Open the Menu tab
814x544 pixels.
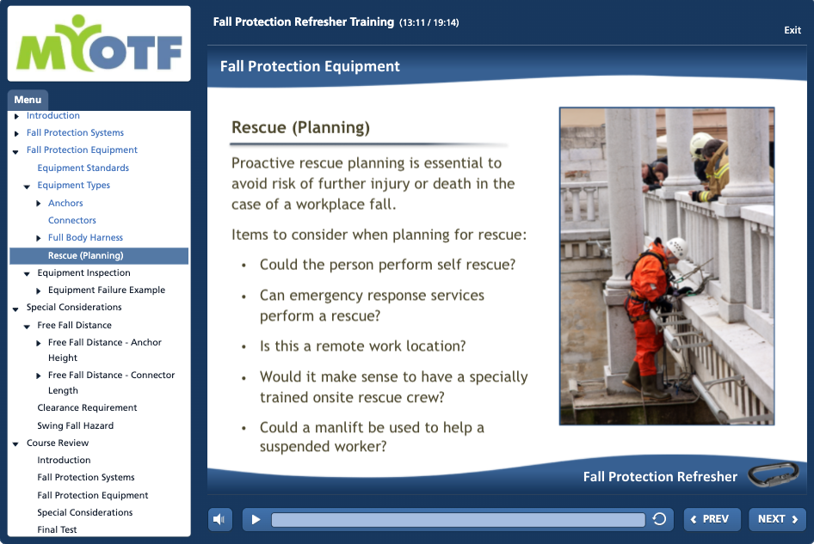pyautogui.click(x=28, y=100)
